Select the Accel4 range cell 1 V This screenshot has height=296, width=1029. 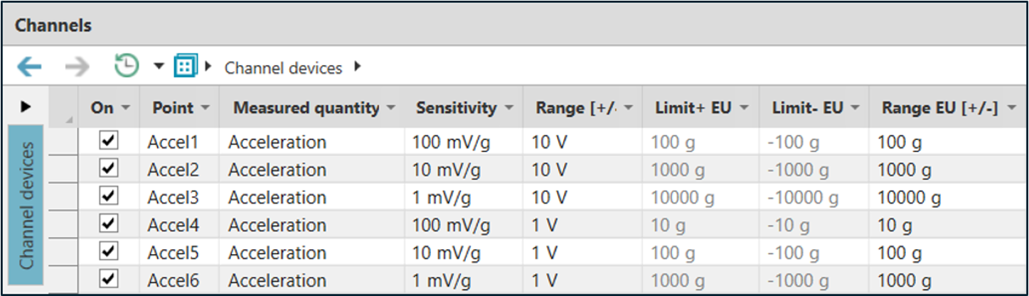[546, 226]
